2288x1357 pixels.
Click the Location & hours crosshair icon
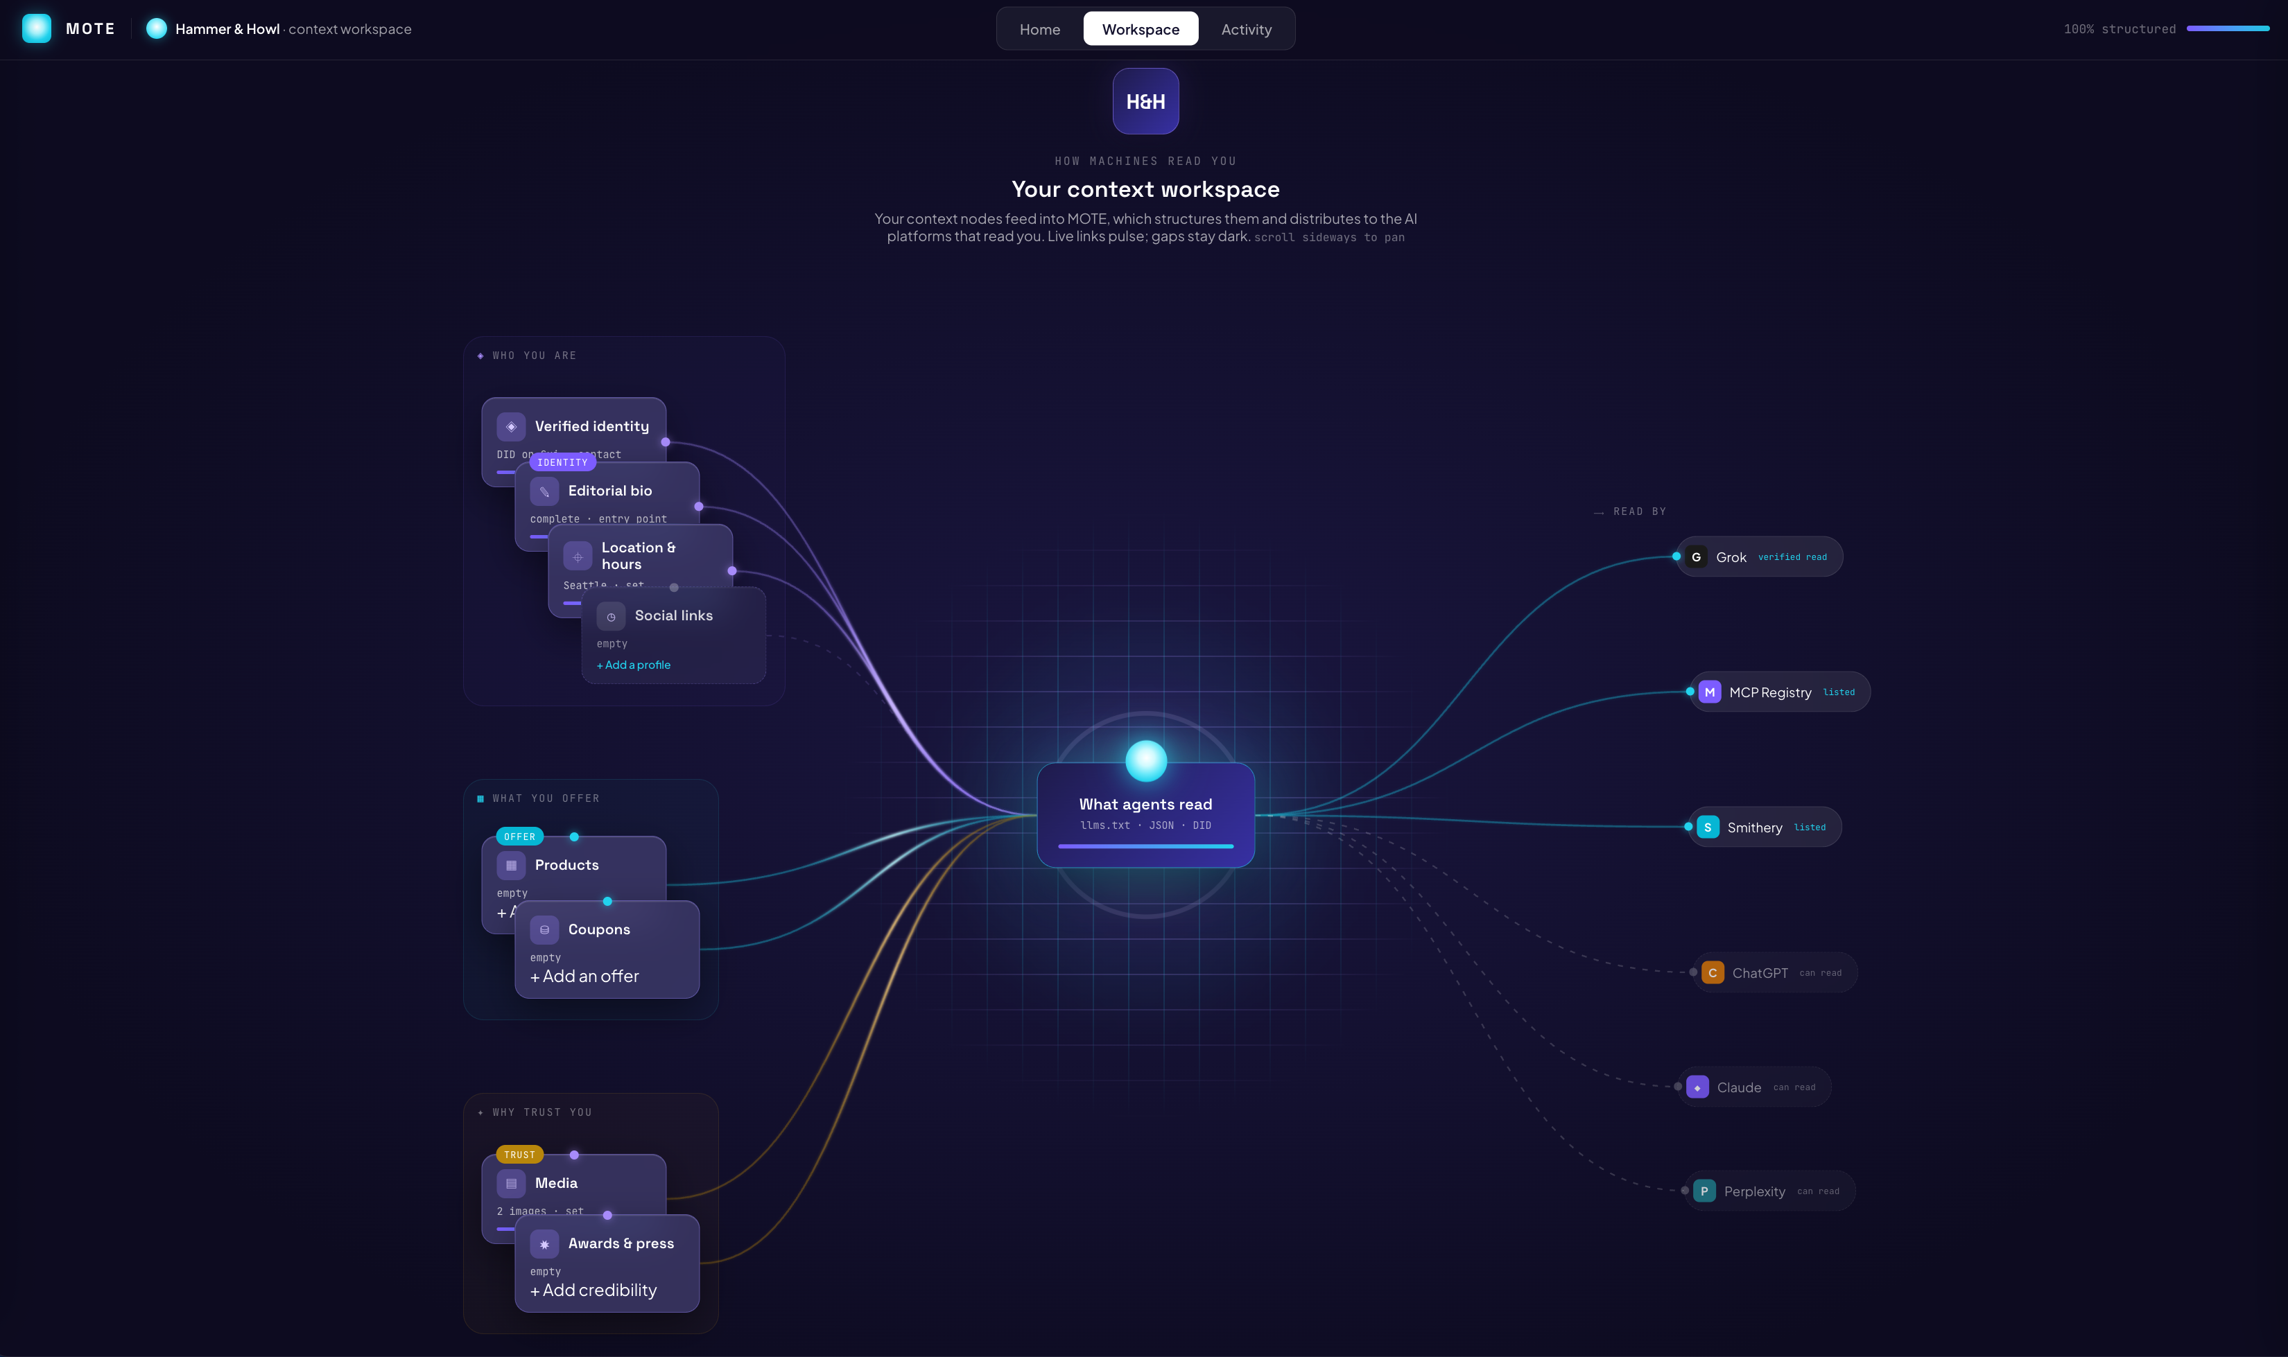point(578,556)
